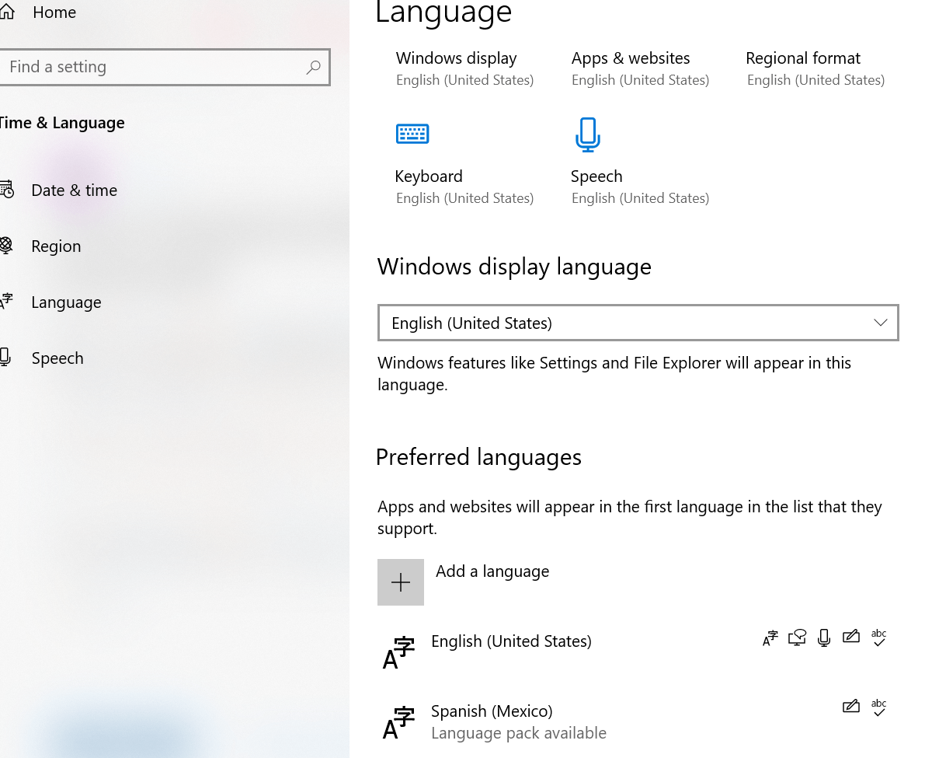Click Add a language button
The width and height of the screenshot is (932, 758).
(463, 582)
